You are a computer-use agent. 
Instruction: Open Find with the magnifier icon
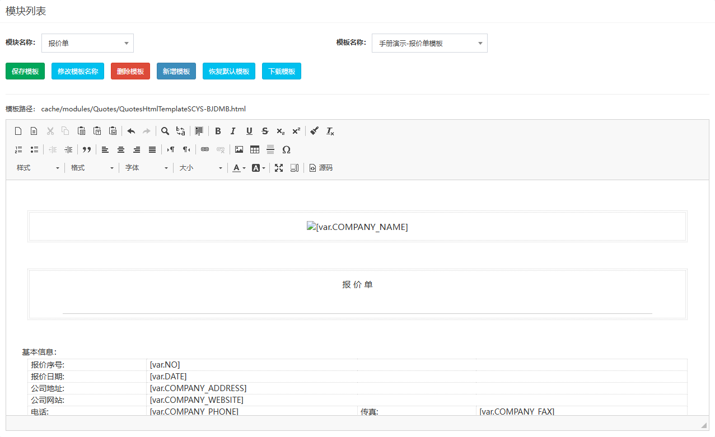tap(165, 131)
